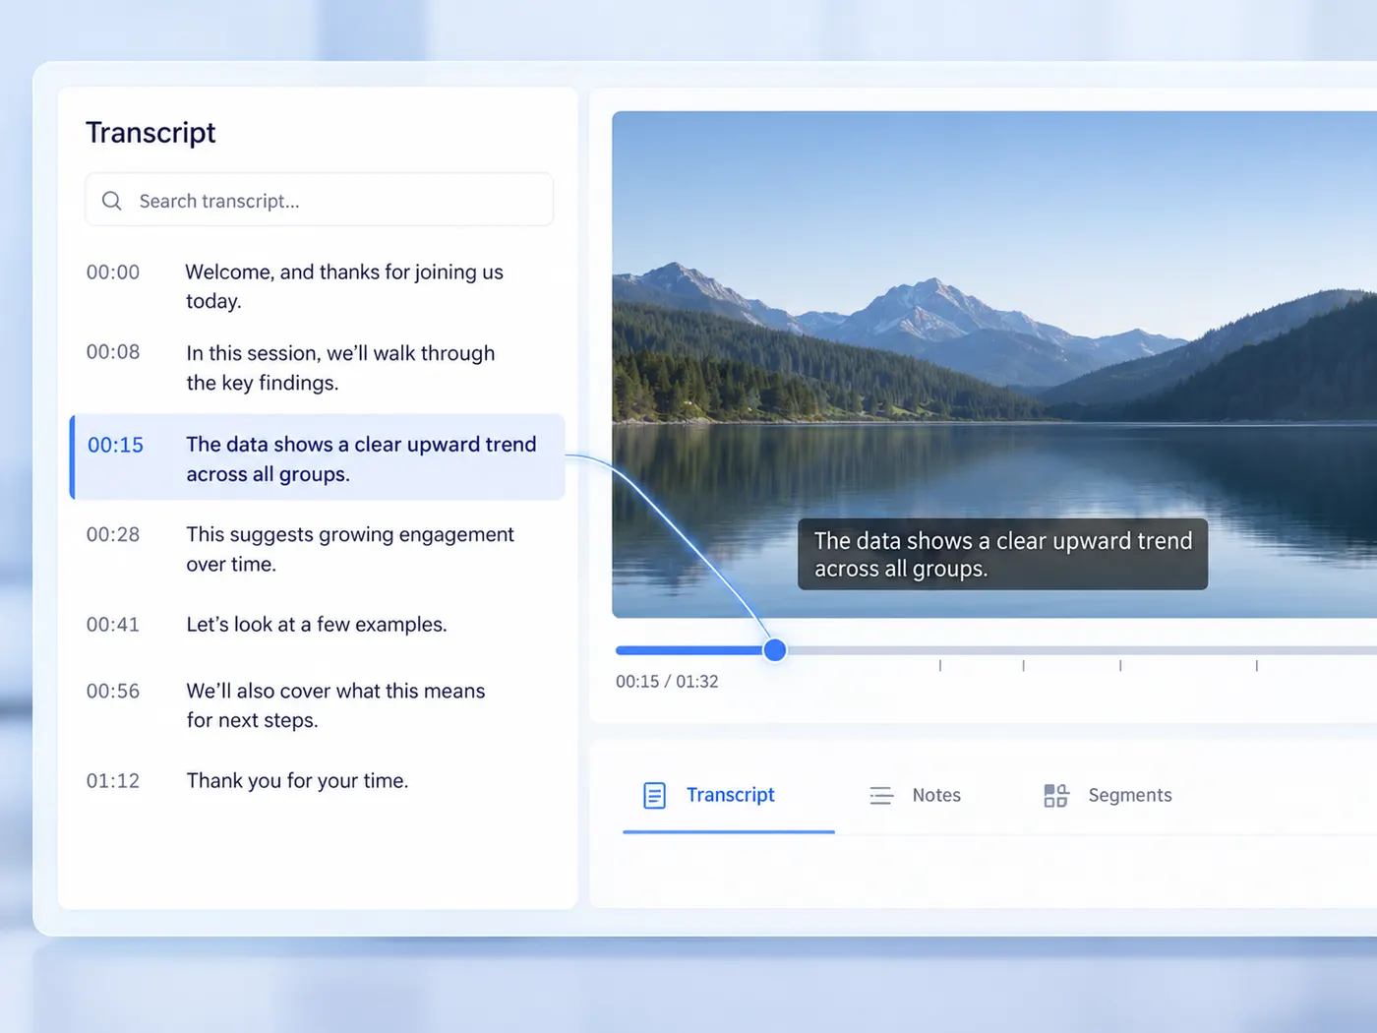Select line "In this session, we'll walk through"
This screenshot has width=1377, height=1033.
(340, 353)
